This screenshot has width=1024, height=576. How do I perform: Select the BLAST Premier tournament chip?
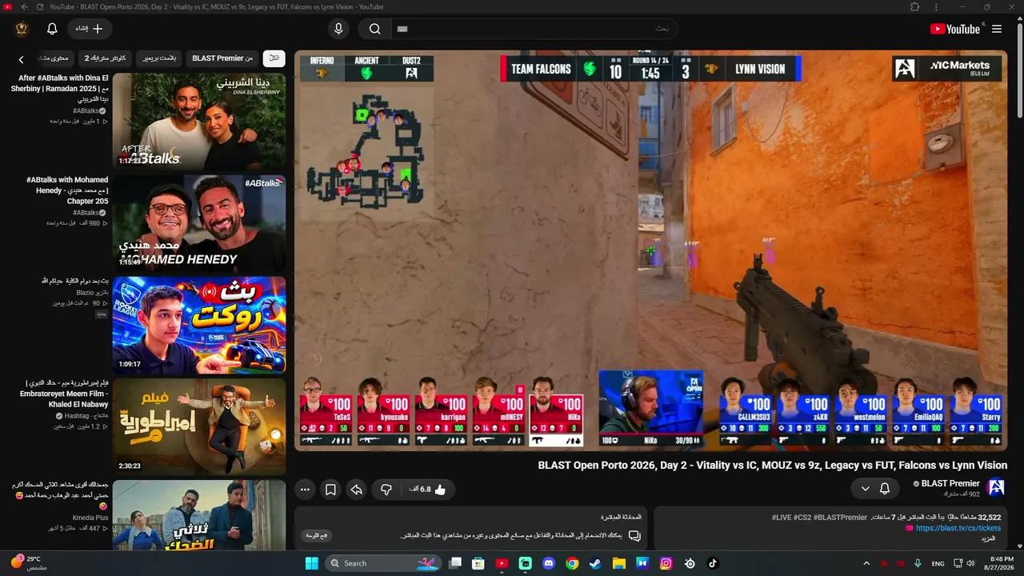tap(159, 58)
